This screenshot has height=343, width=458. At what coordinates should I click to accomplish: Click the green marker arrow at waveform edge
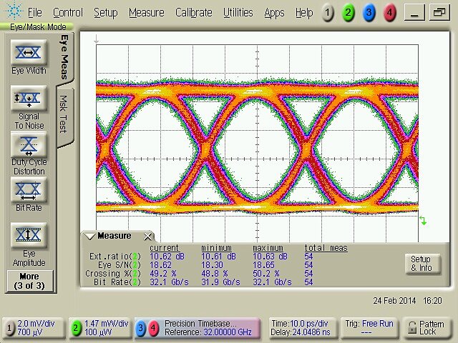tap(423, 222)
